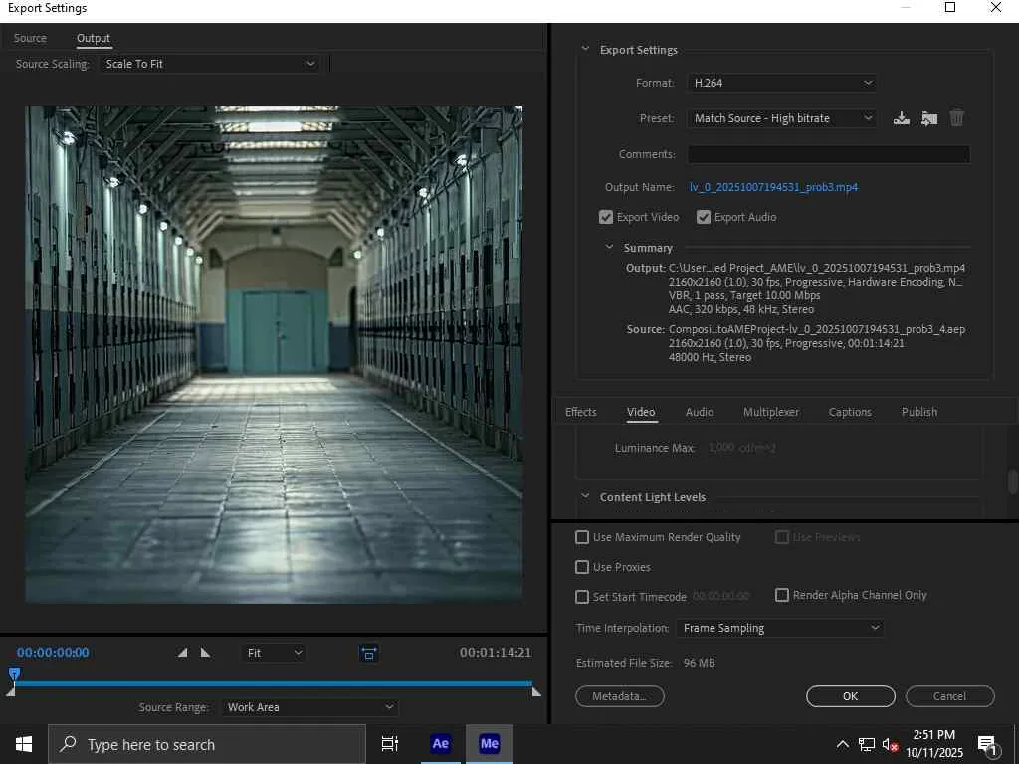Viewport: 1019px width, 764px height.
Task: Click the Import Preset folder icon
Action: coord(928,118)
